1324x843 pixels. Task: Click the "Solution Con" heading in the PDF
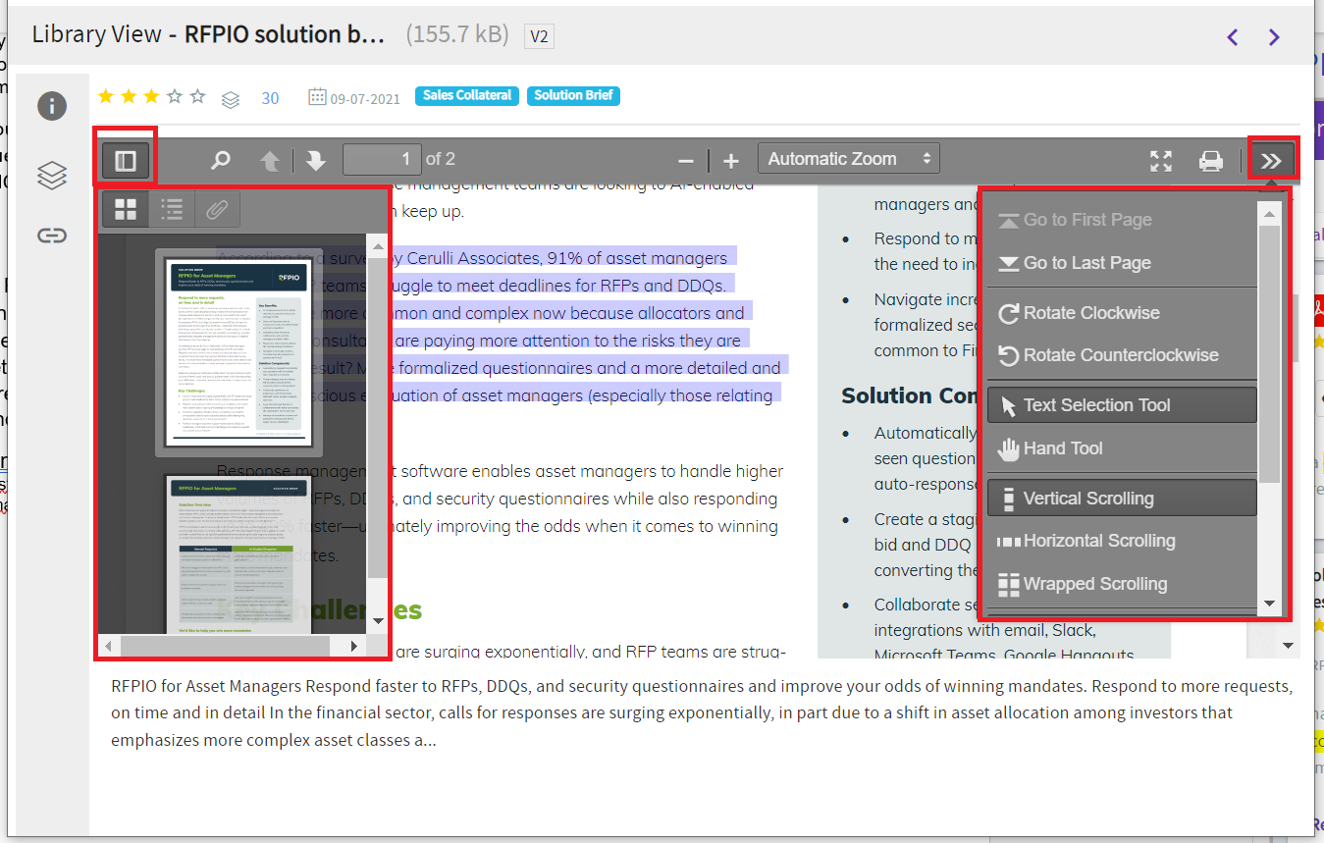coord(910,396)
